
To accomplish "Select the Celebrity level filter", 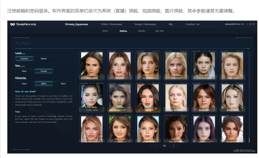I will pos(24,59).
